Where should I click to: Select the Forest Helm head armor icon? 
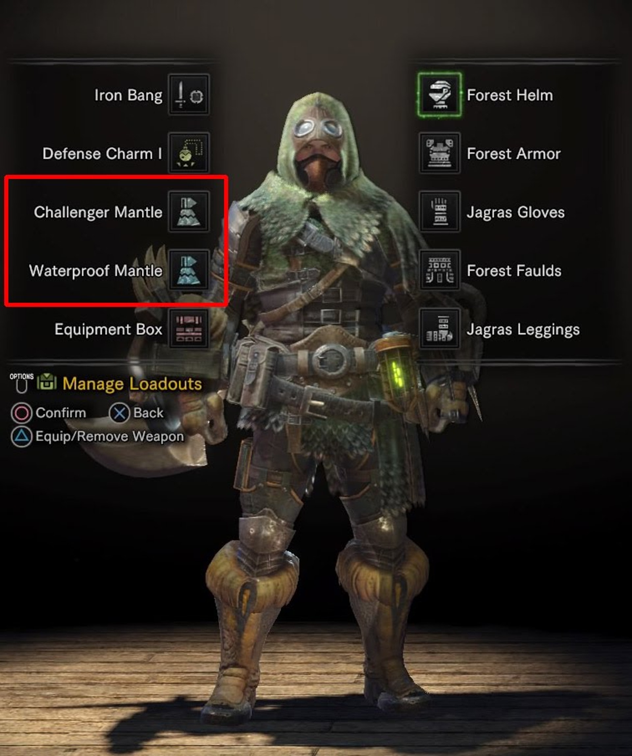coord(439,95)
